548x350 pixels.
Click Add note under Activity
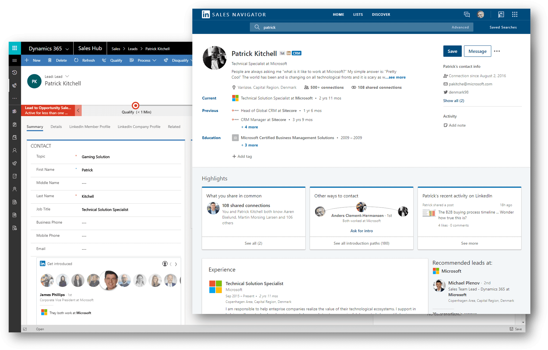[x=455, y=125]
